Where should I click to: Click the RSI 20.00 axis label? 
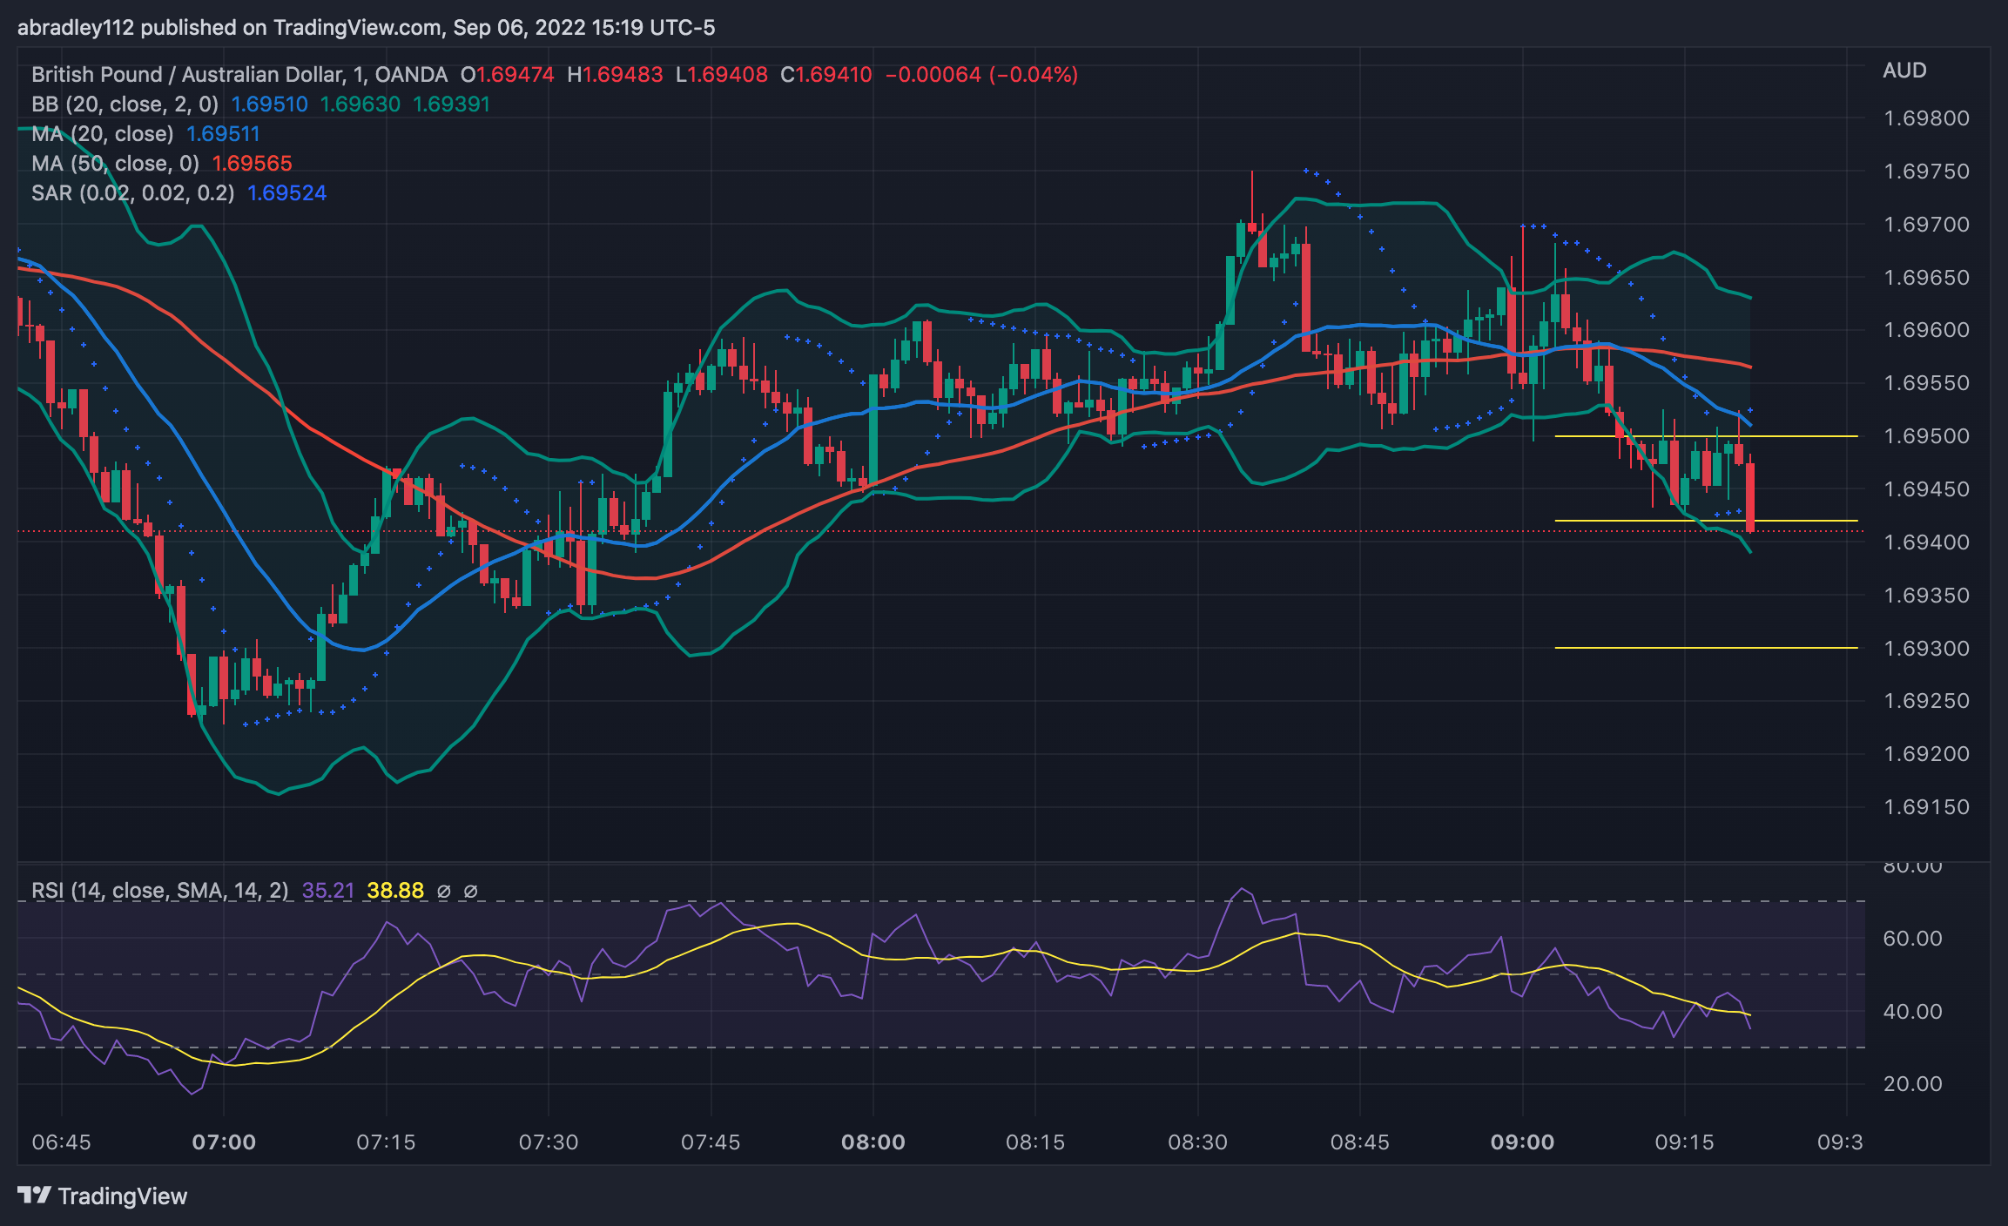tap(1912, 1084)
